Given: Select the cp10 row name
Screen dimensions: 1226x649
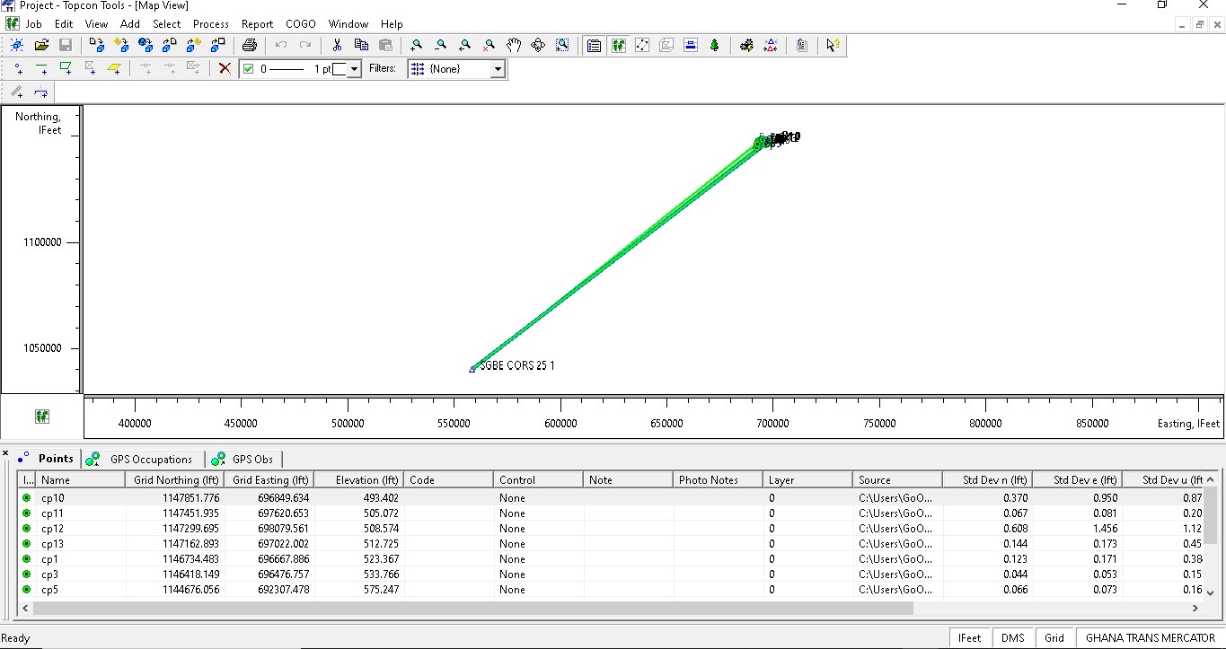Looking at the screenshot, I should [x=53, y=498].
